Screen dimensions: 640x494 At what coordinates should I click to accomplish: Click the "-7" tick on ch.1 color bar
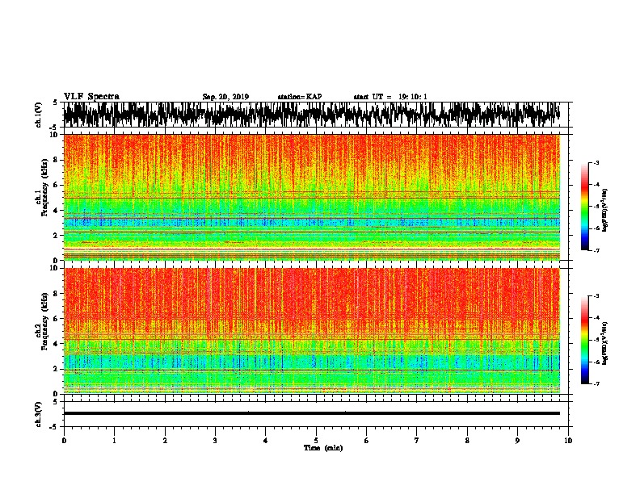pyautogui.click(x=596, y=250)
